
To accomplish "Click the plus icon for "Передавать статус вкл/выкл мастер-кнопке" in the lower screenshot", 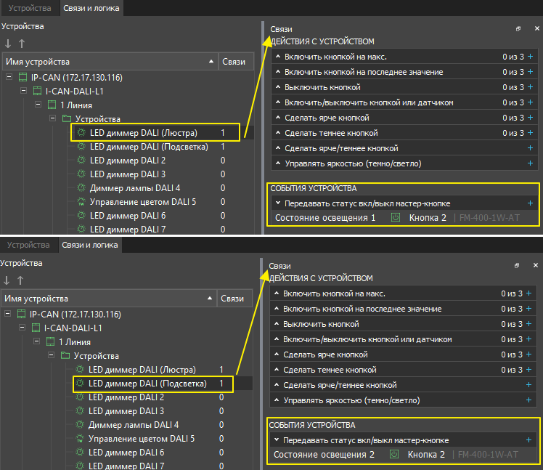I will [x=528, y=440].
